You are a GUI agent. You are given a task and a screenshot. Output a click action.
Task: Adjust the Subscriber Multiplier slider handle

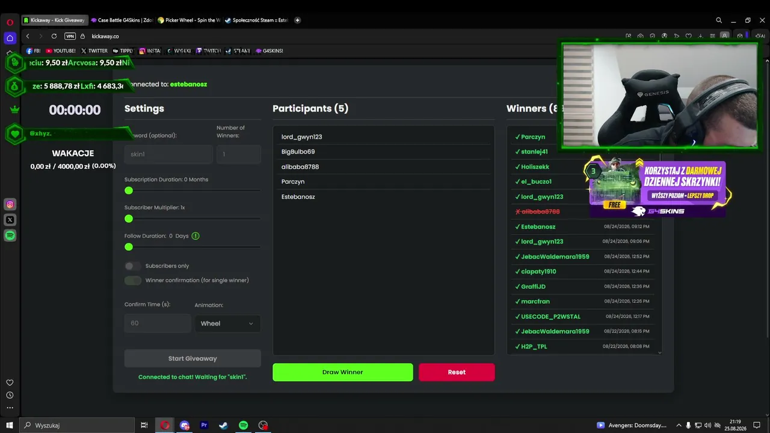point(129,219)
